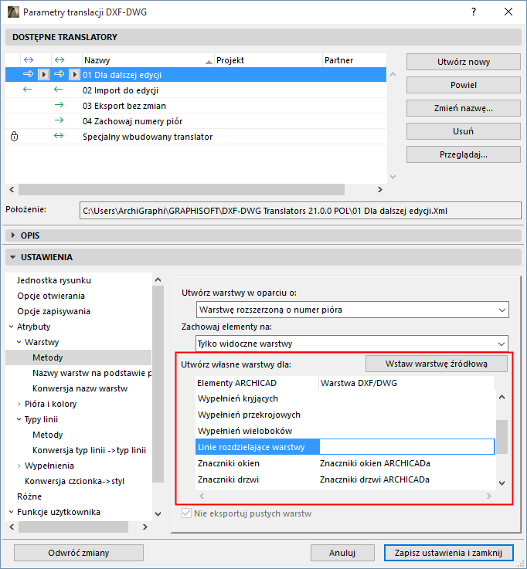Click the green import/export header arrow icon

[x=59, y=60]
